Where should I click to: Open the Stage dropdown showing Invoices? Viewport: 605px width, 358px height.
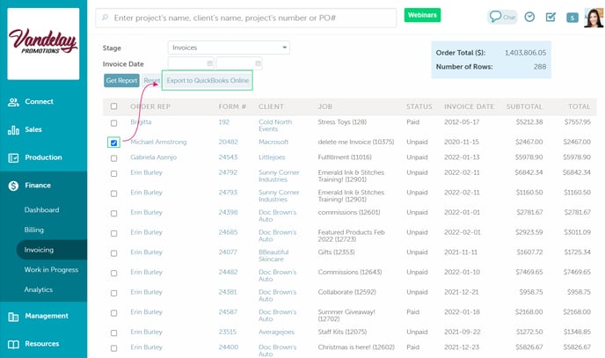click(x=229, y=47)
